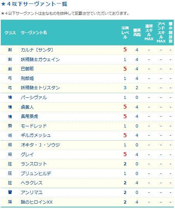Click the サーヴァント名 column header

[x=34, y=33]
